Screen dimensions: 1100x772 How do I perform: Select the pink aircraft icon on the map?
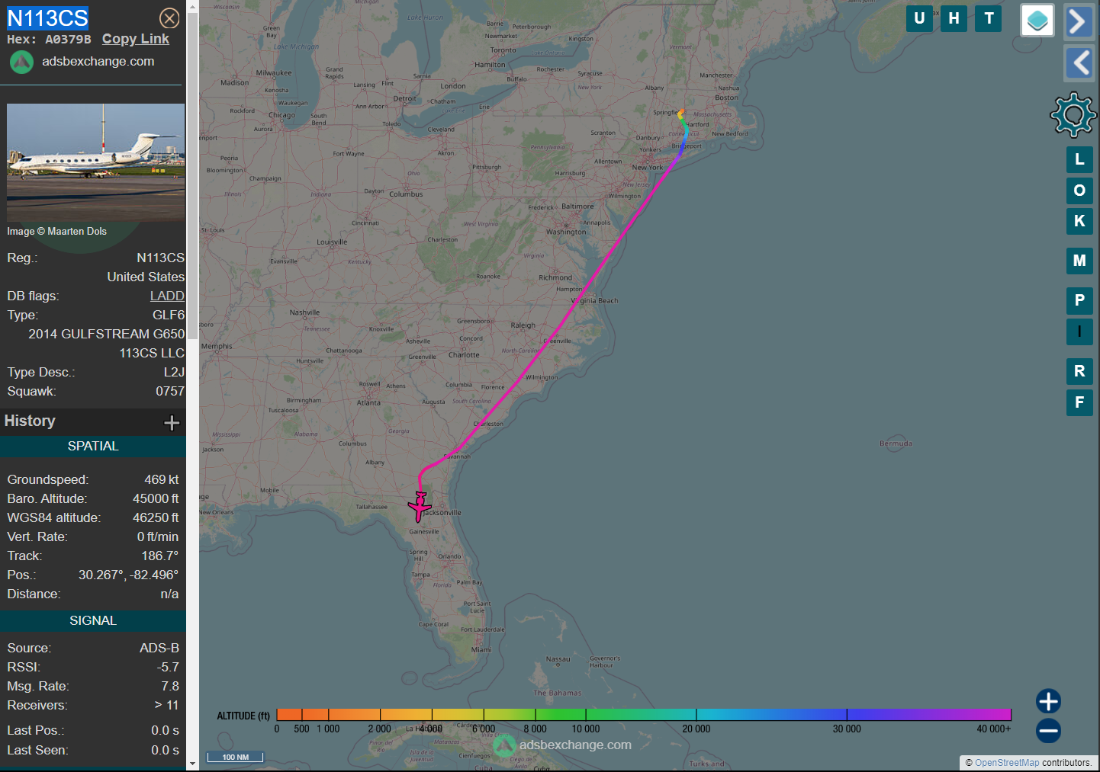[x=420, y=505]
